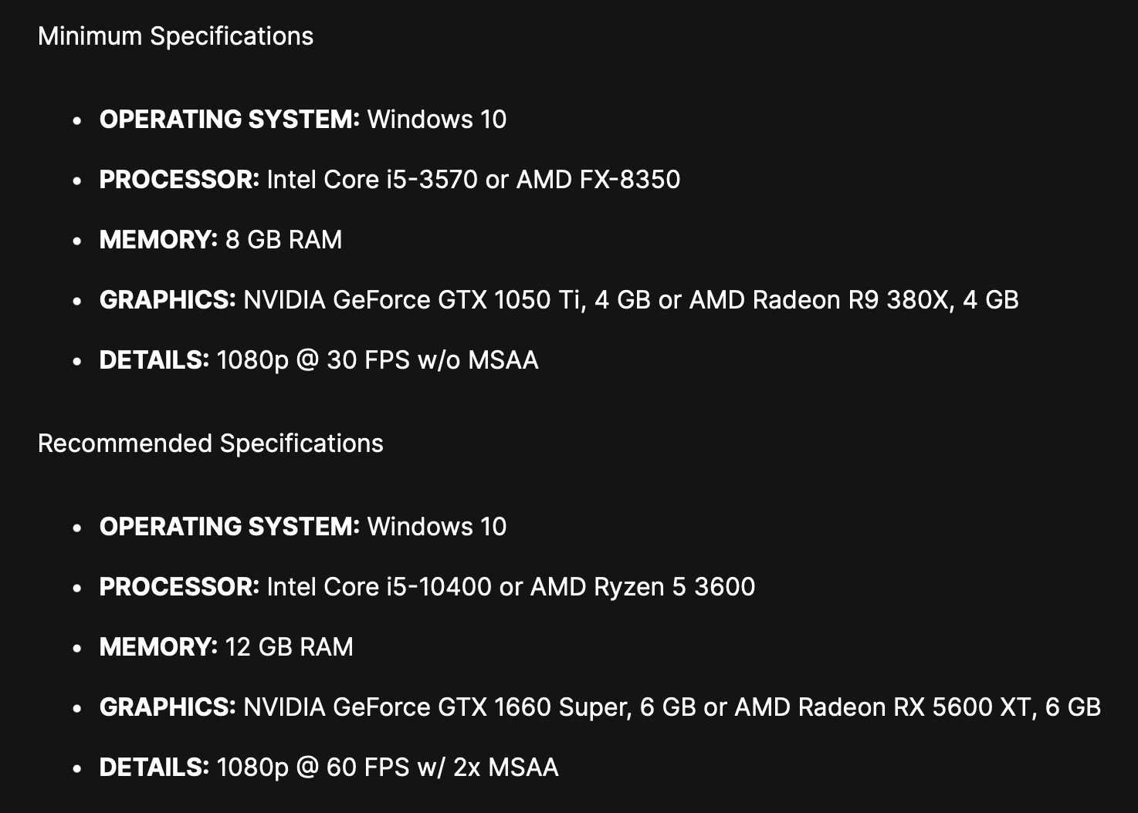Image resolution: width=1138 pixels, height=813 pixels.
Task: Click the GRAPHICS label in Recommended Specifications
Action: 168,707
